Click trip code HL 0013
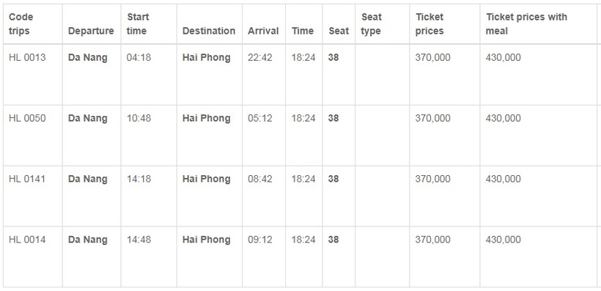The height and width of the screenshot is (291, 601). coord(27,57)
